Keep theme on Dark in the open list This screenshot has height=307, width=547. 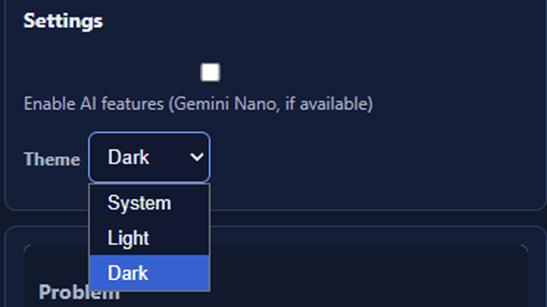click(x=149, y=273)
